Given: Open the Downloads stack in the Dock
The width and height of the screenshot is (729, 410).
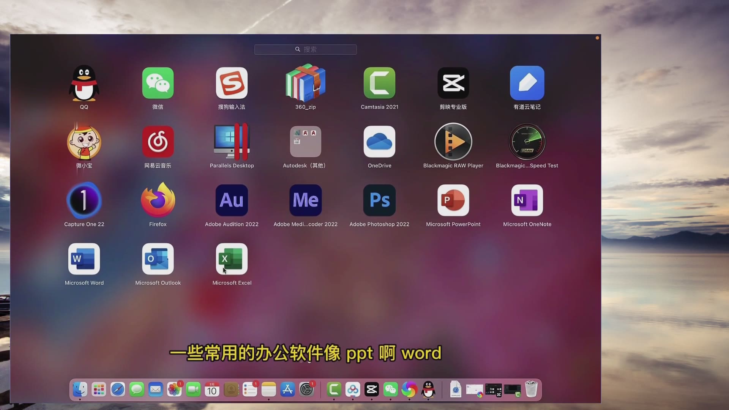Looking at the screenshot, I should [456, 389].
